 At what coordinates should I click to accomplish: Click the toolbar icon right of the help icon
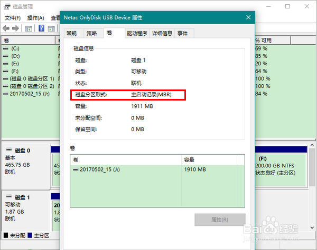tap(51, 28)
